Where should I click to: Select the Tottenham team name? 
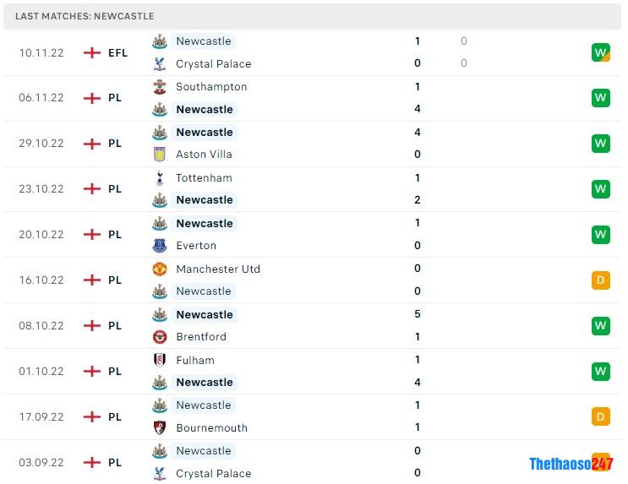pos(204,178)
